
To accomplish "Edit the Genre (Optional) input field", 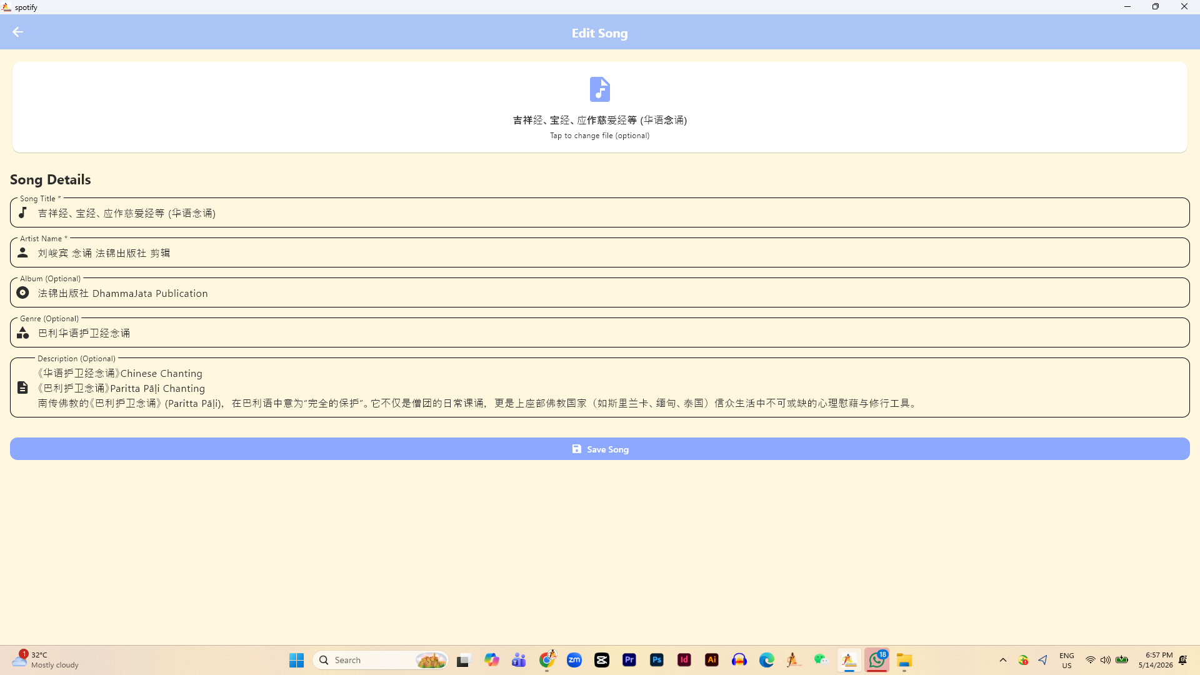I will click(x=600, y=332).
